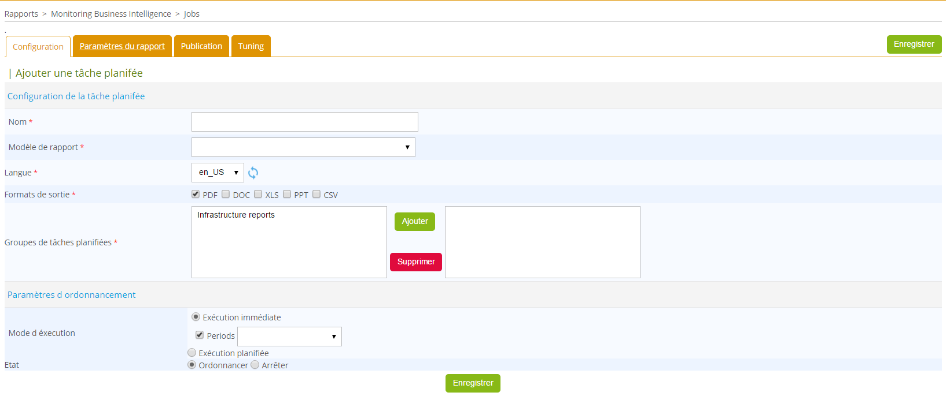This screenshot has width=946, height=396.
Task: Toggle the Periods checkbox
Action: (200, 335)
